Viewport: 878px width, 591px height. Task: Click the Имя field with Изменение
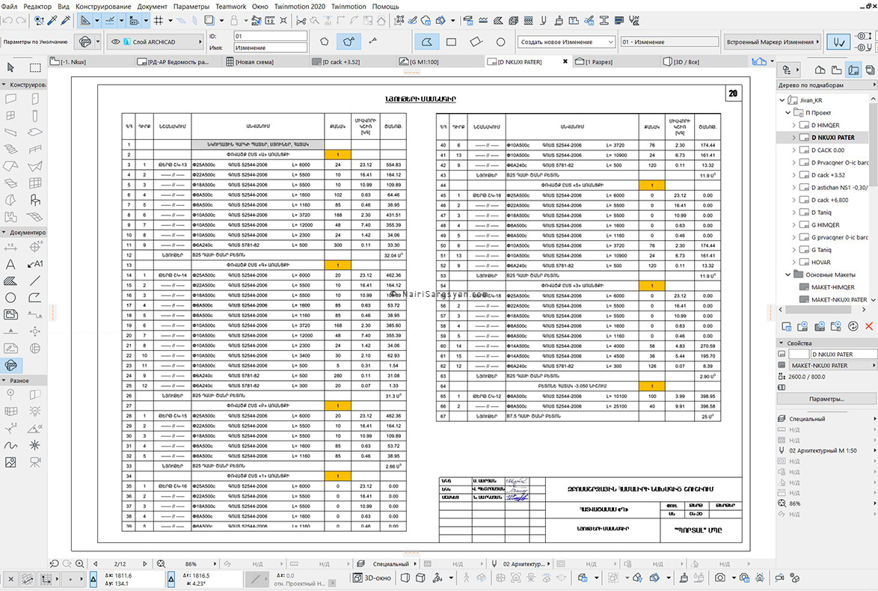point(271,48)
